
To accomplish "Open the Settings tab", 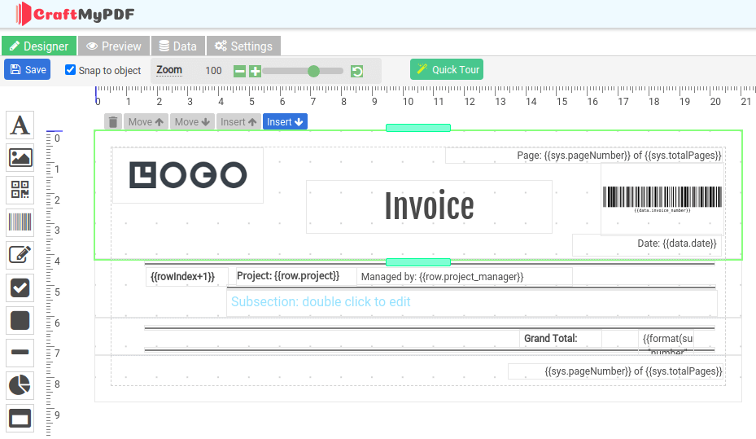I will (243, 46).
